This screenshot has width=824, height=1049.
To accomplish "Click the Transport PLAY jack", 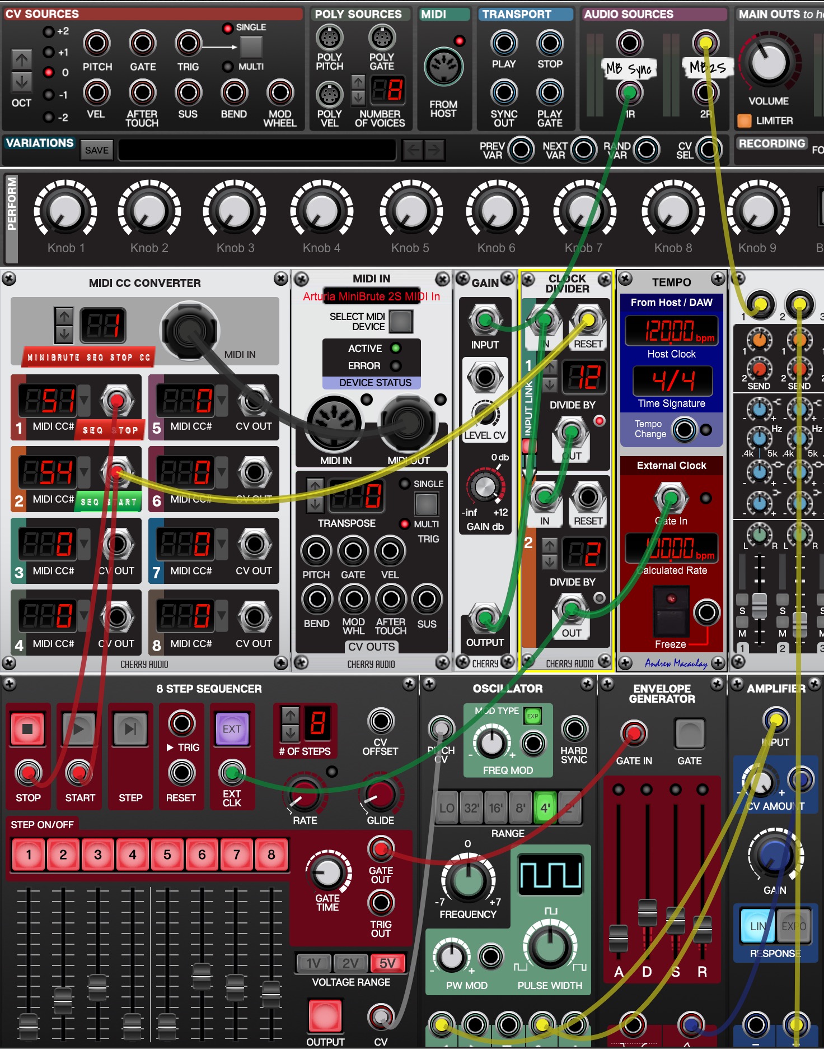I will pyautogui.click(x=504, y=43).
